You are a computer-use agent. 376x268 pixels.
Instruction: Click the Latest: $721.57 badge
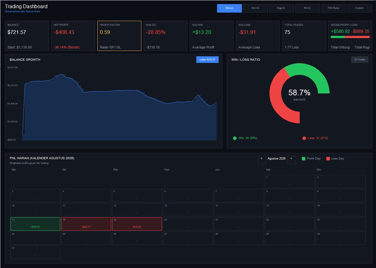(207, 59)
